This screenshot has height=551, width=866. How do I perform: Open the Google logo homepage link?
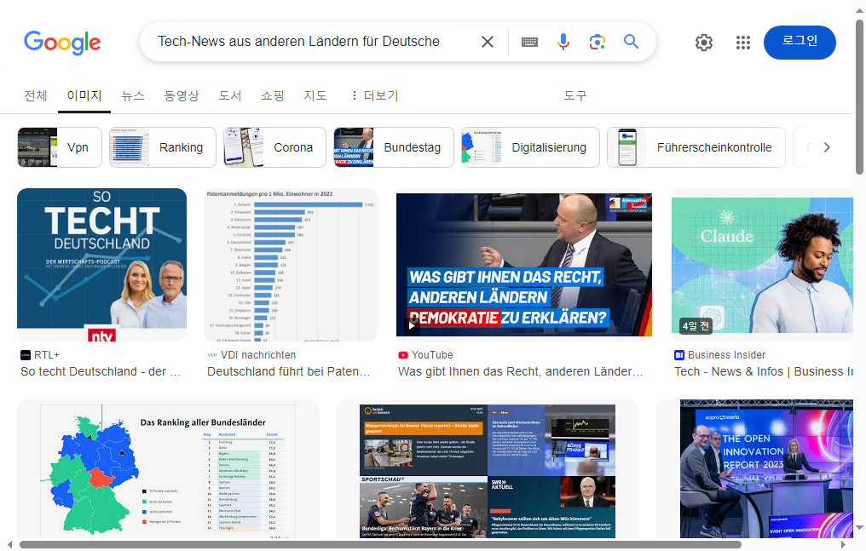tap(62, 43)
